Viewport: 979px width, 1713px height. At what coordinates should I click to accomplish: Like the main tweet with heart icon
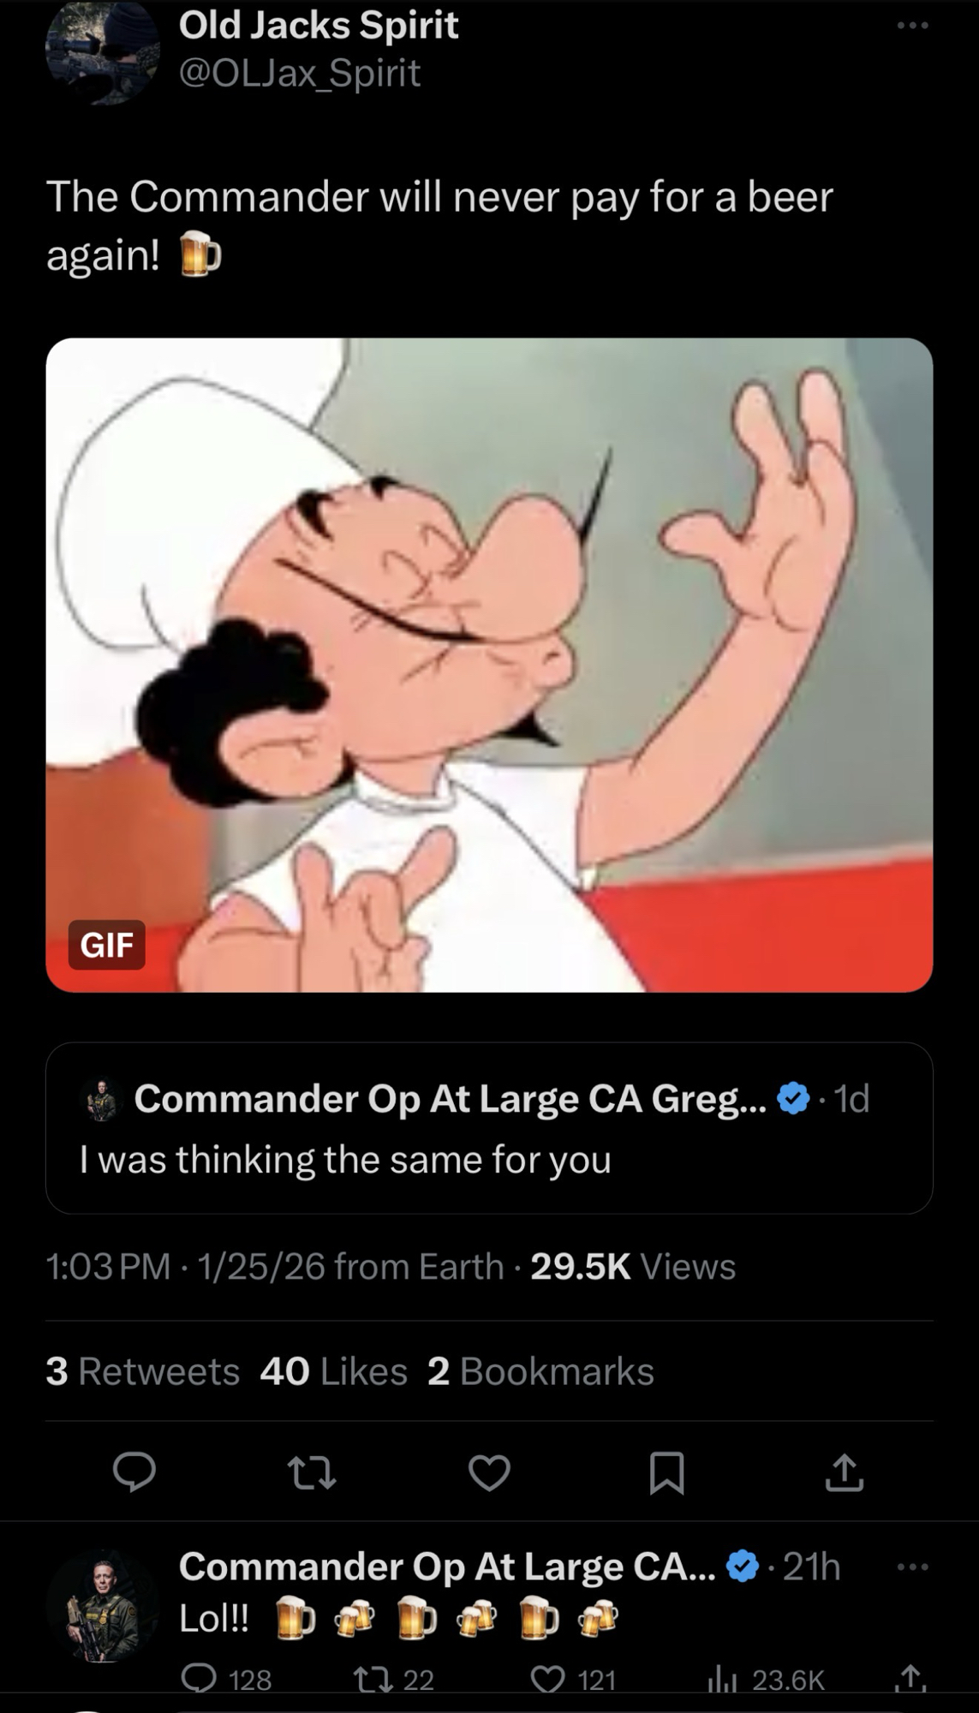pos(489,1472)
